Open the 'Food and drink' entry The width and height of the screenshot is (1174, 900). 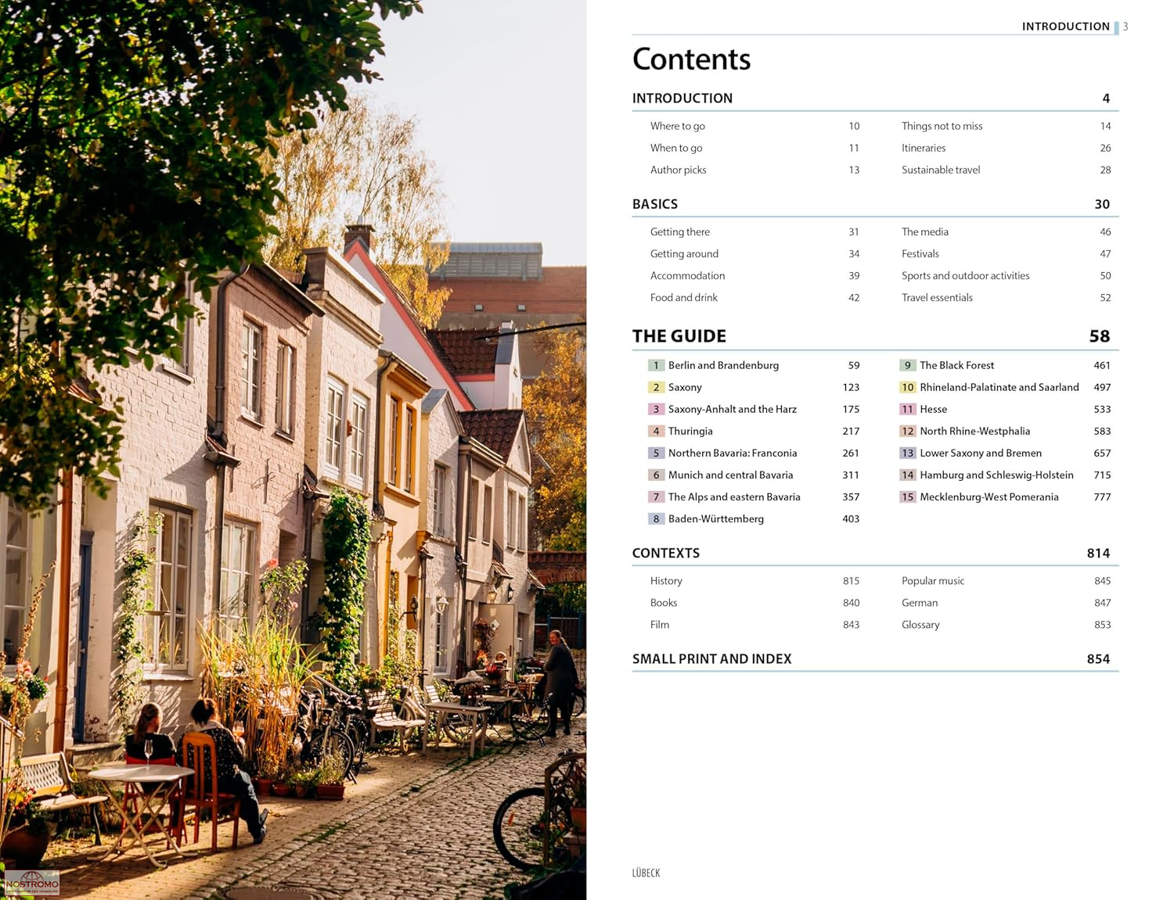(x=683, y=297)
